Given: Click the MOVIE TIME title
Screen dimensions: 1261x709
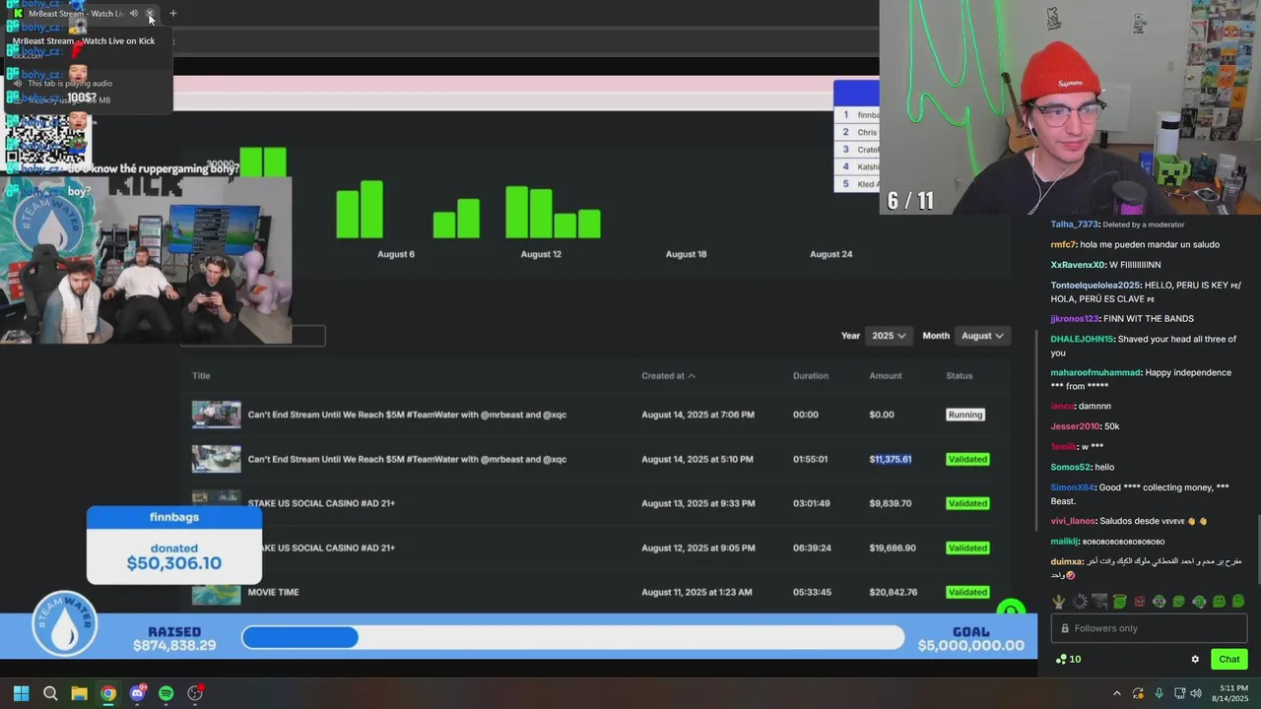Looking at the screenshot, I should 273,592.
